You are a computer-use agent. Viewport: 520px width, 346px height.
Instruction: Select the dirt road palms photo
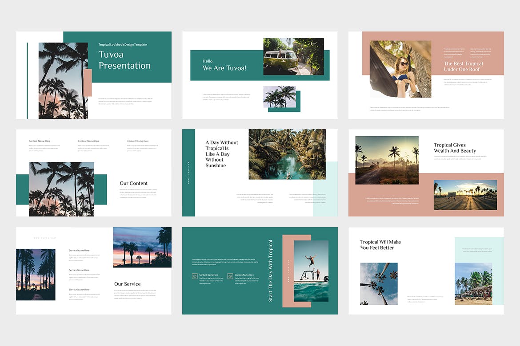click(386, 161)
